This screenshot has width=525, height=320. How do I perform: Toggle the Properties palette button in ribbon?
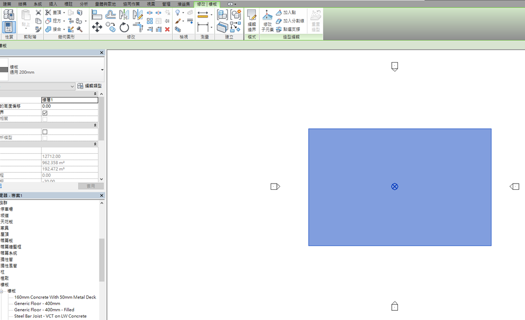(x=9, y=27)
